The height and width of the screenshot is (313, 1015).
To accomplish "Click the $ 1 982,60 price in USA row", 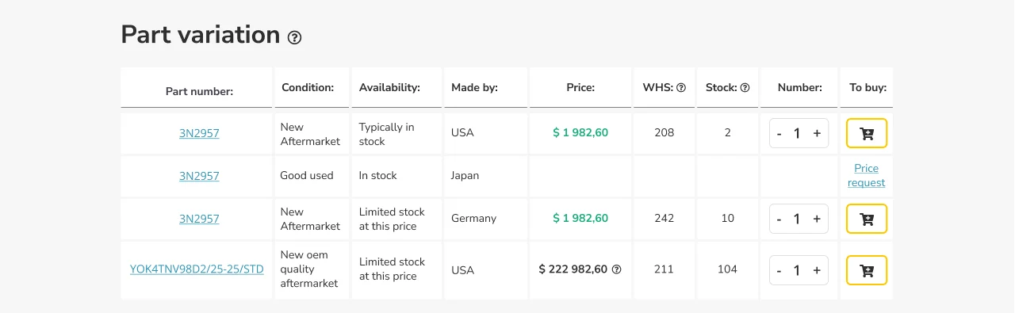I will (x=580, y=133).
